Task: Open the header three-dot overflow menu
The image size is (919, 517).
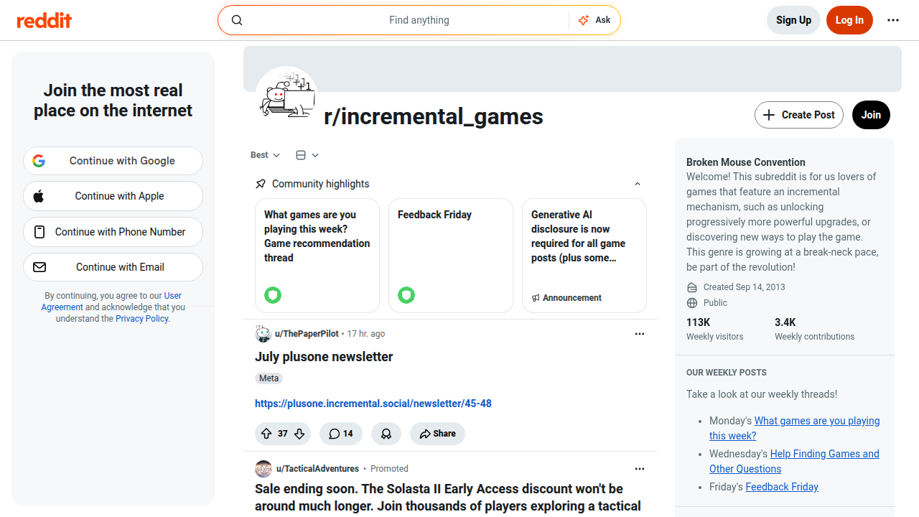Action: click(893, 20)
